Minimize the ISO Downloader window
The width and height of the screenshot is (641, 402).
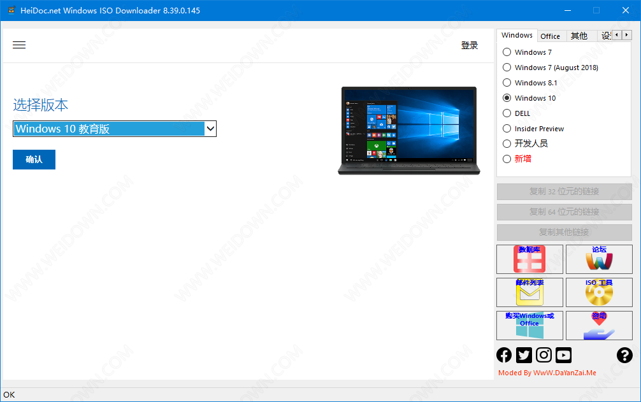click(568, 10)
